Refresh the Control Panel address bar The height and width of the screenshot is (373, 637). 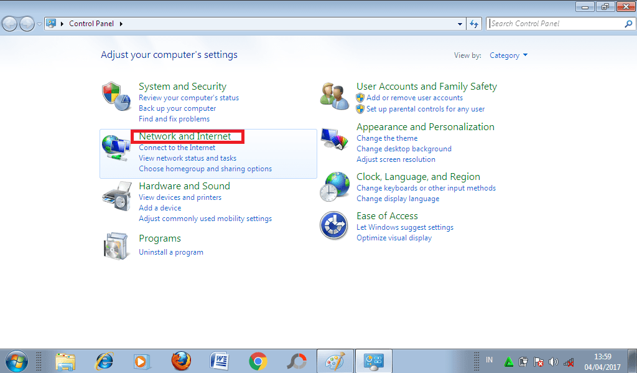click(x=473, y=24)
